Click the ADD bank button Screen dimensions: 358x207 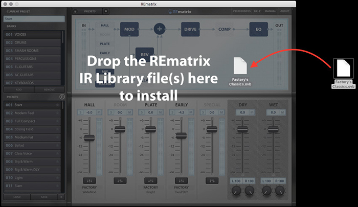point(19,89)
